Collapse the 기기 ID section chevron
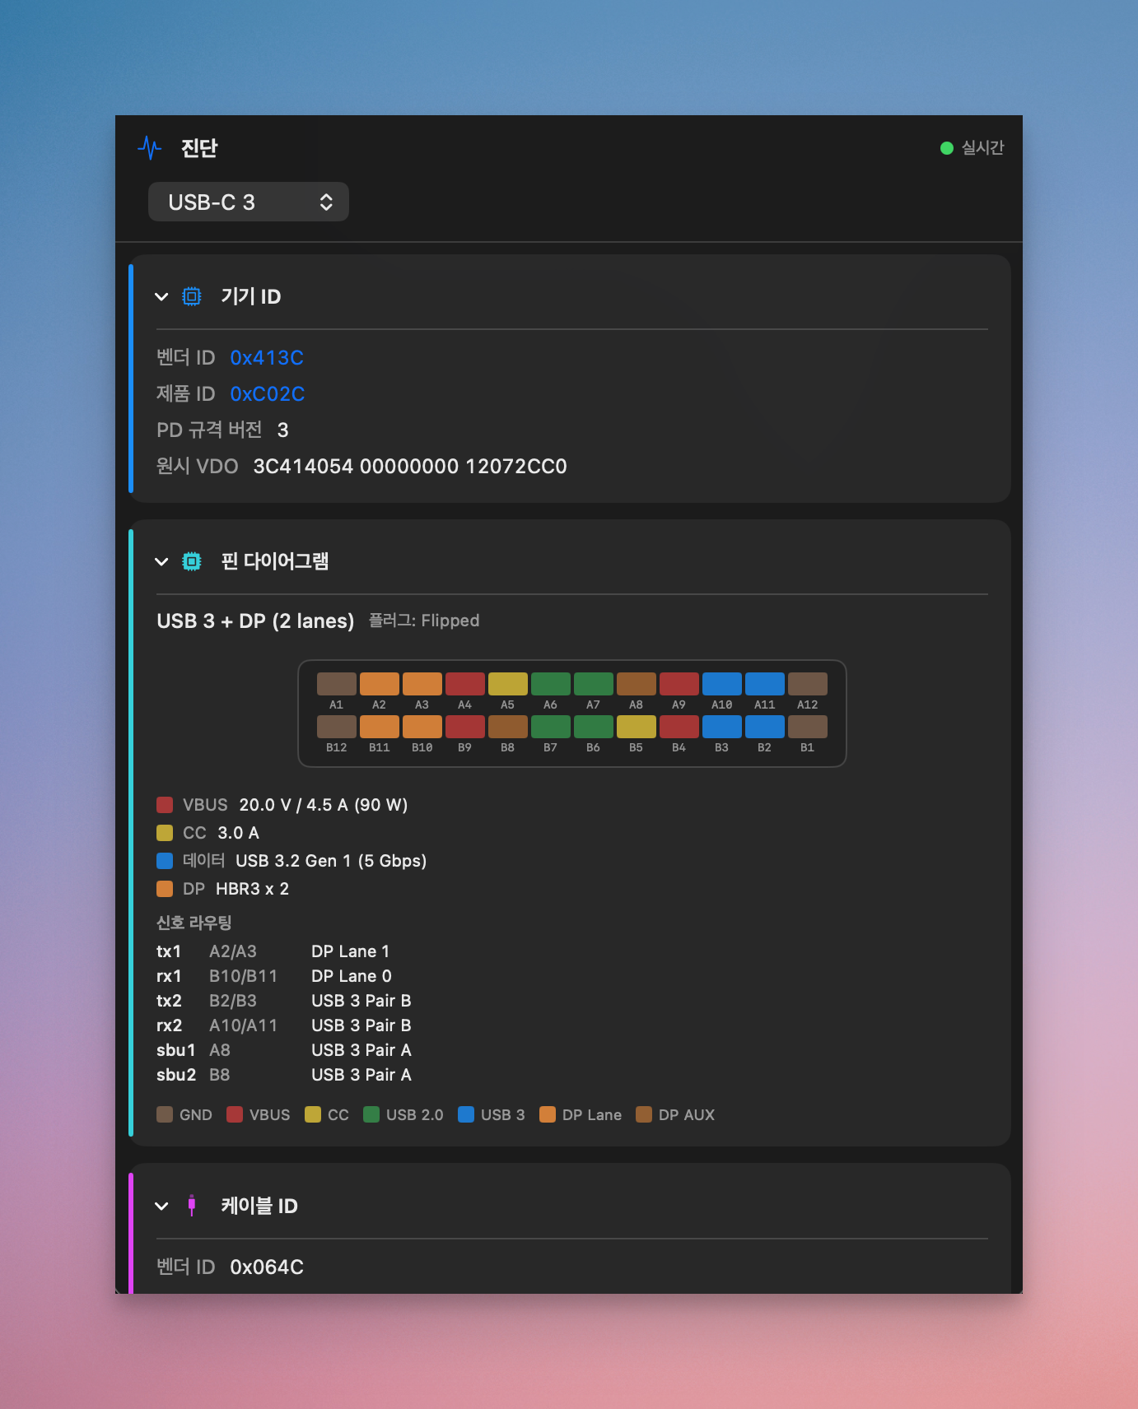This screenshot has width=1138, height=1409. (x=161, y=296)
